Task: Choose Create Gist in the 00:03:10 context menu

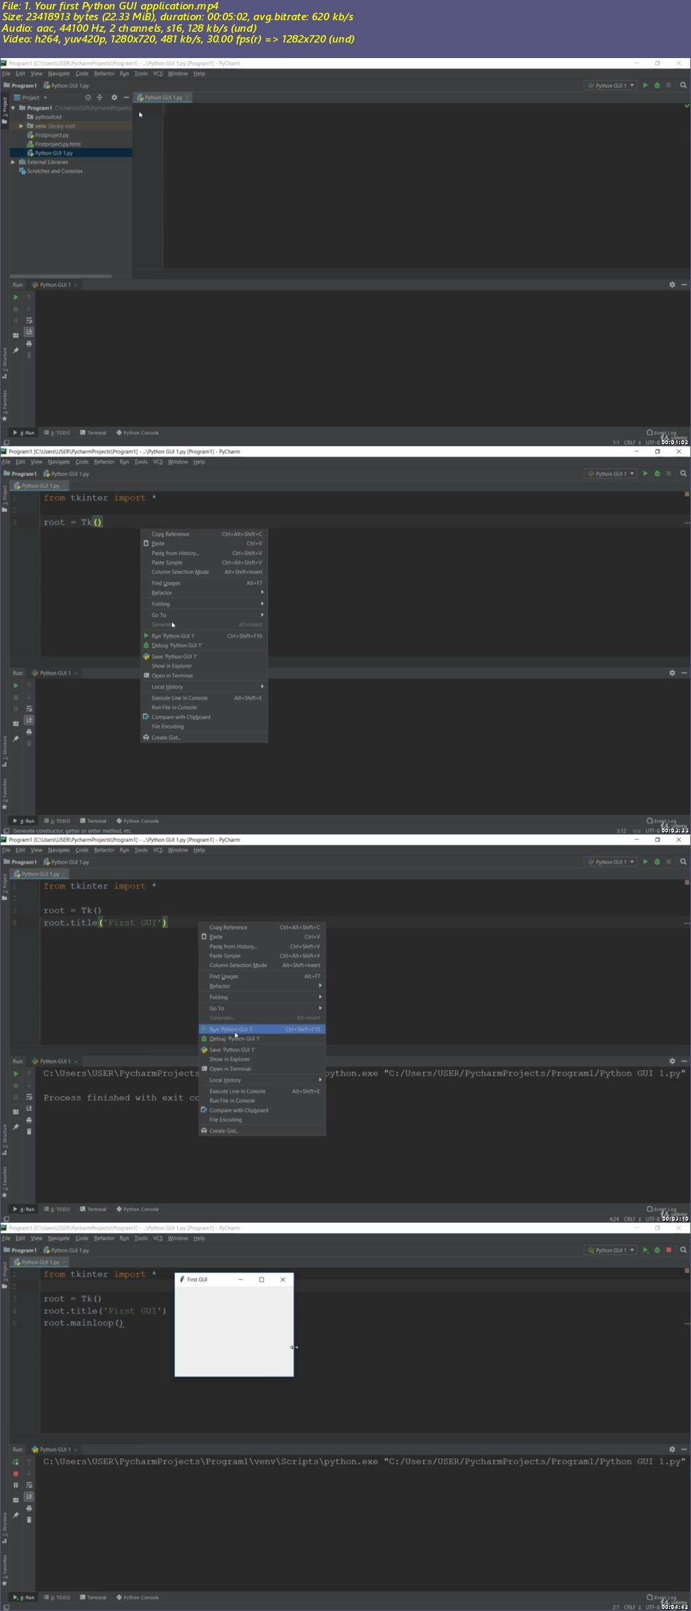Action: (x=262, y=1131)
